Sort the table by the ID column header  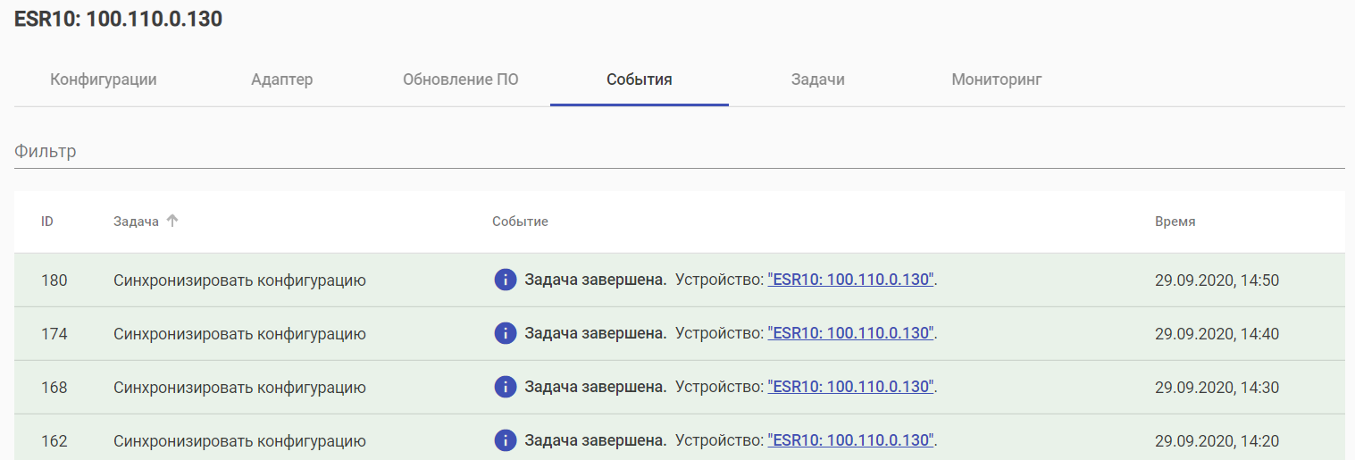(47, 222)
